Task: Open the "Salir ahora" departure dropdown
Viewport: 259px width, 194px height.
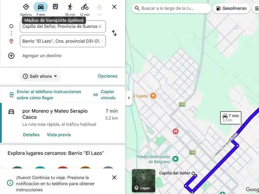Action: pos(40,76)
